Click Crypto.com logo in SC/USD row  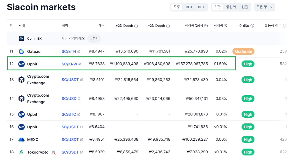click(x=21, y=99)
